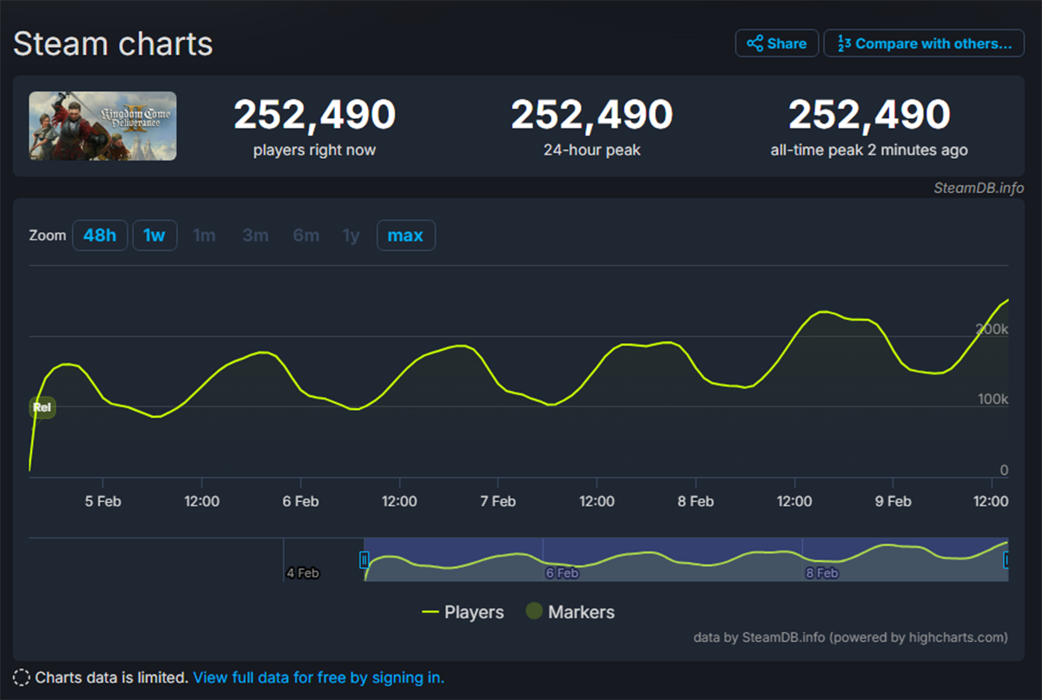Click dashed circle icon beside Charts data notice
Image resolution: width=1042 pixels, height=700 pixels.
tap(22, 677)
